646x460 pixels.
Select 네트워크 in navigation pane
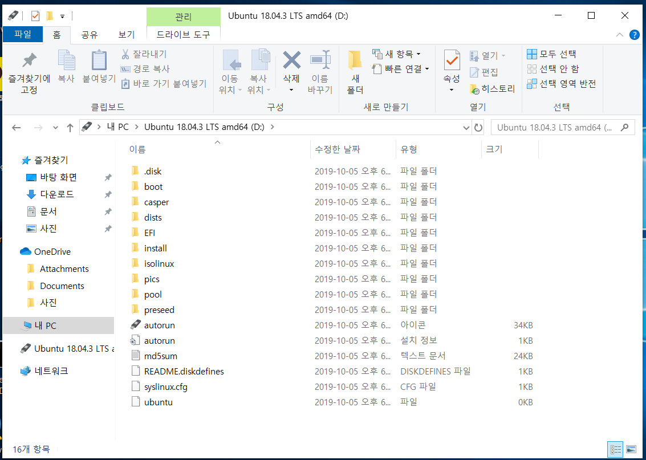point(51,371)
